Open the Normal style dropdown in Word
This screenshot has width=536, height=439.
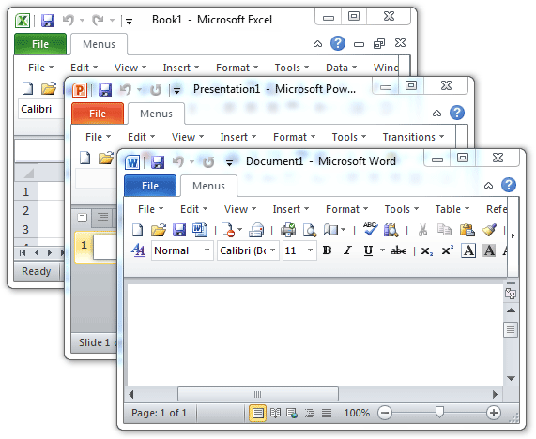point(207,250)
